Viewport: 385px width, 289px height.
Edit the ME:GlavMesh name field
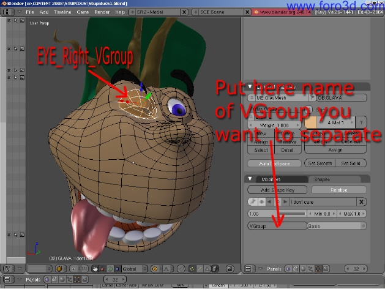[282, 98]
